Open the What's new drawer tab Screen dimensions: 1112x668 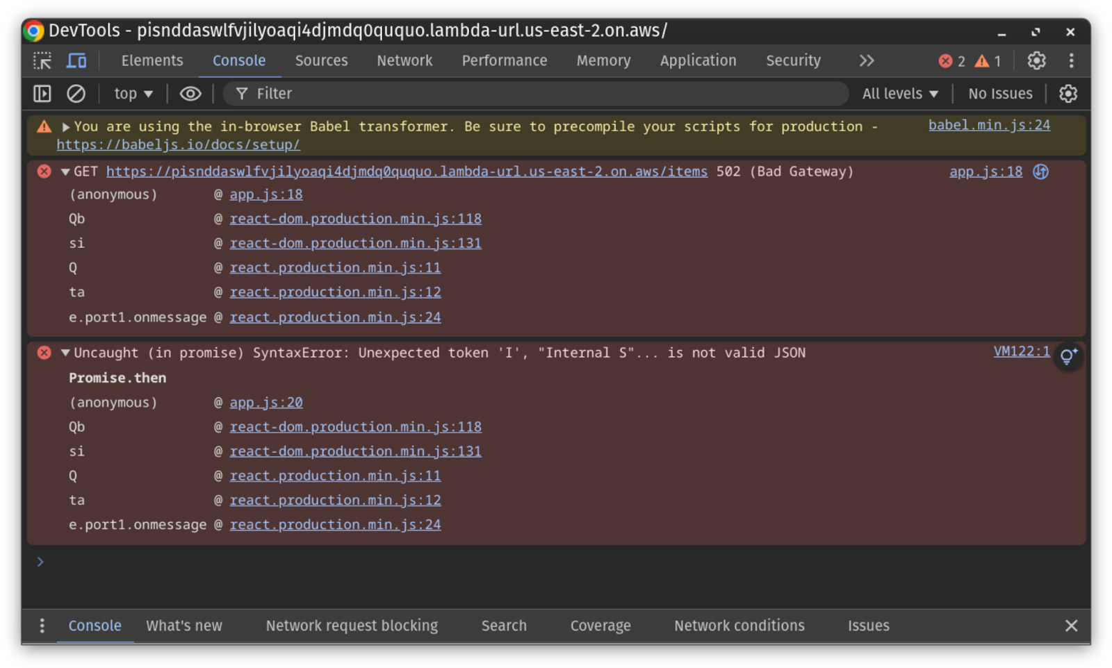tap(184, 626)
